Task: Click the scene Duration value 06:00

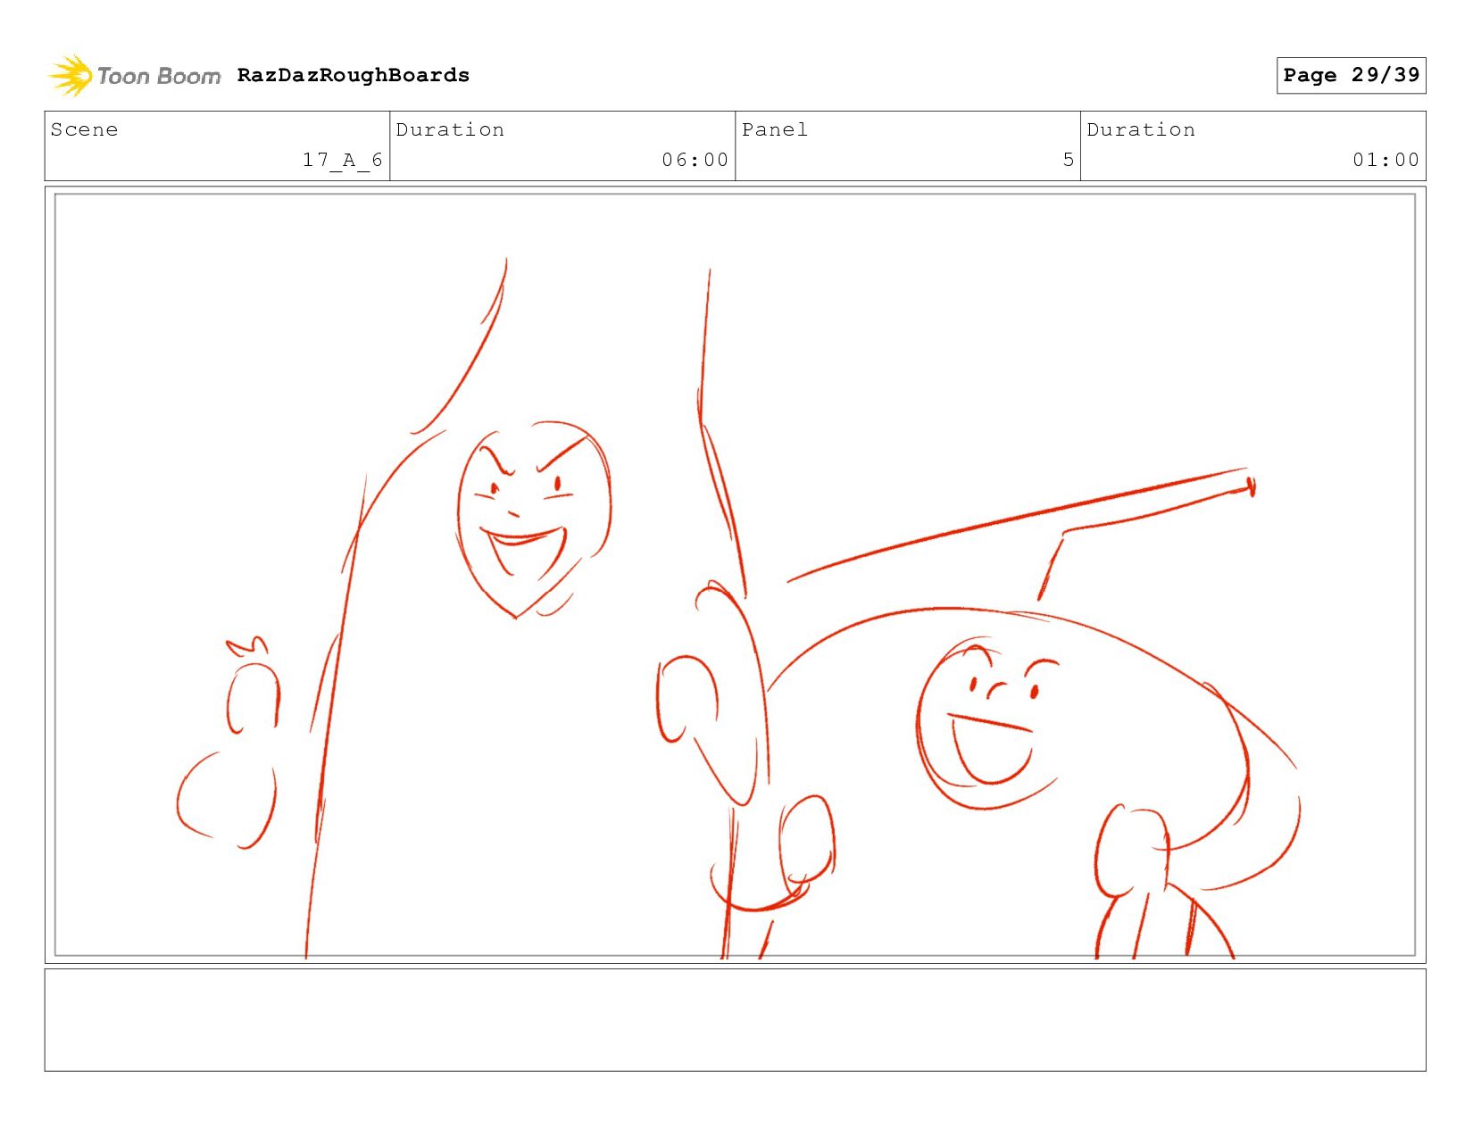Action: (695, 161)
